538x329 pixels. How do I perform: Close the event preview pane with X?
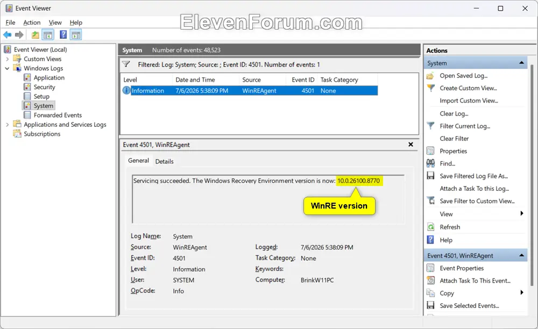tap(410, 144)
